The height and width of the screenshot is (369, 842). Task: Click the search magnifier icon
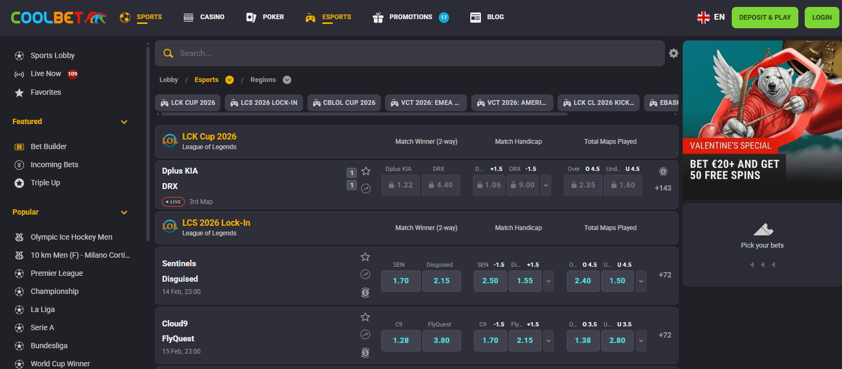pyautogui.click(x=168, y=53)
